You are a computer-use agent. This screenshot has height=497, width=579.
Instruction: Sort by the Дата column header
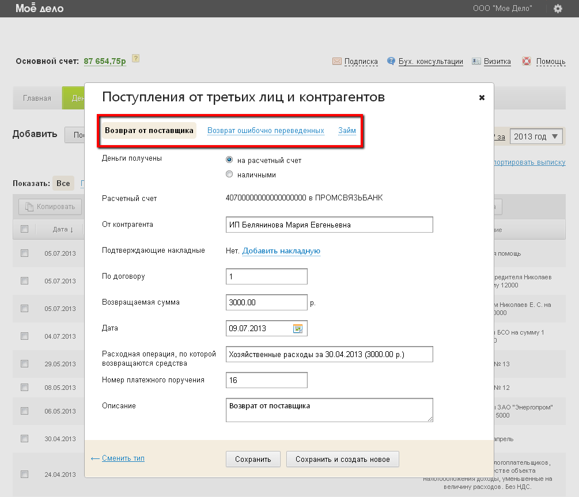63,230
